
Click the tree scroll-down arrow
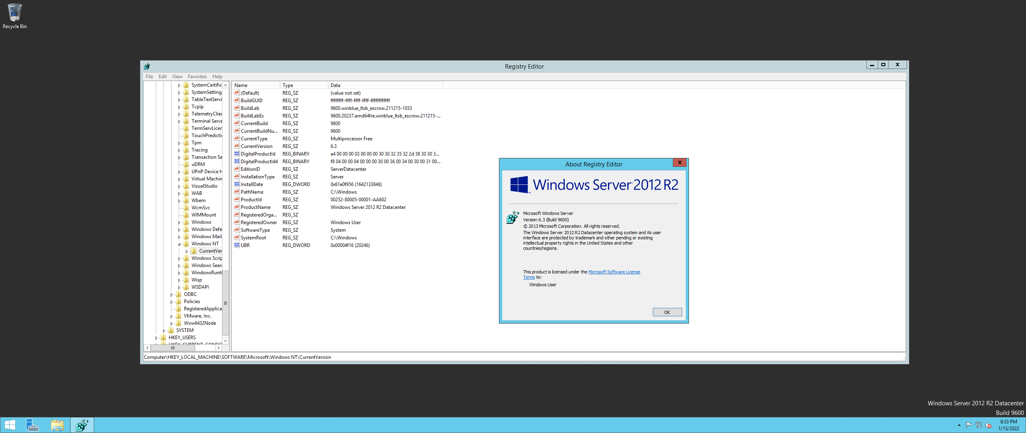point(225,341)
